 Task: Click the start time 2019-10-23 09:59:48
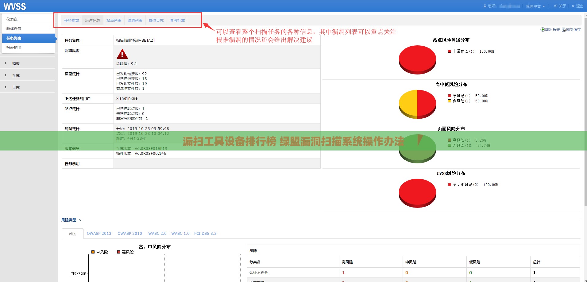(148, 129)
